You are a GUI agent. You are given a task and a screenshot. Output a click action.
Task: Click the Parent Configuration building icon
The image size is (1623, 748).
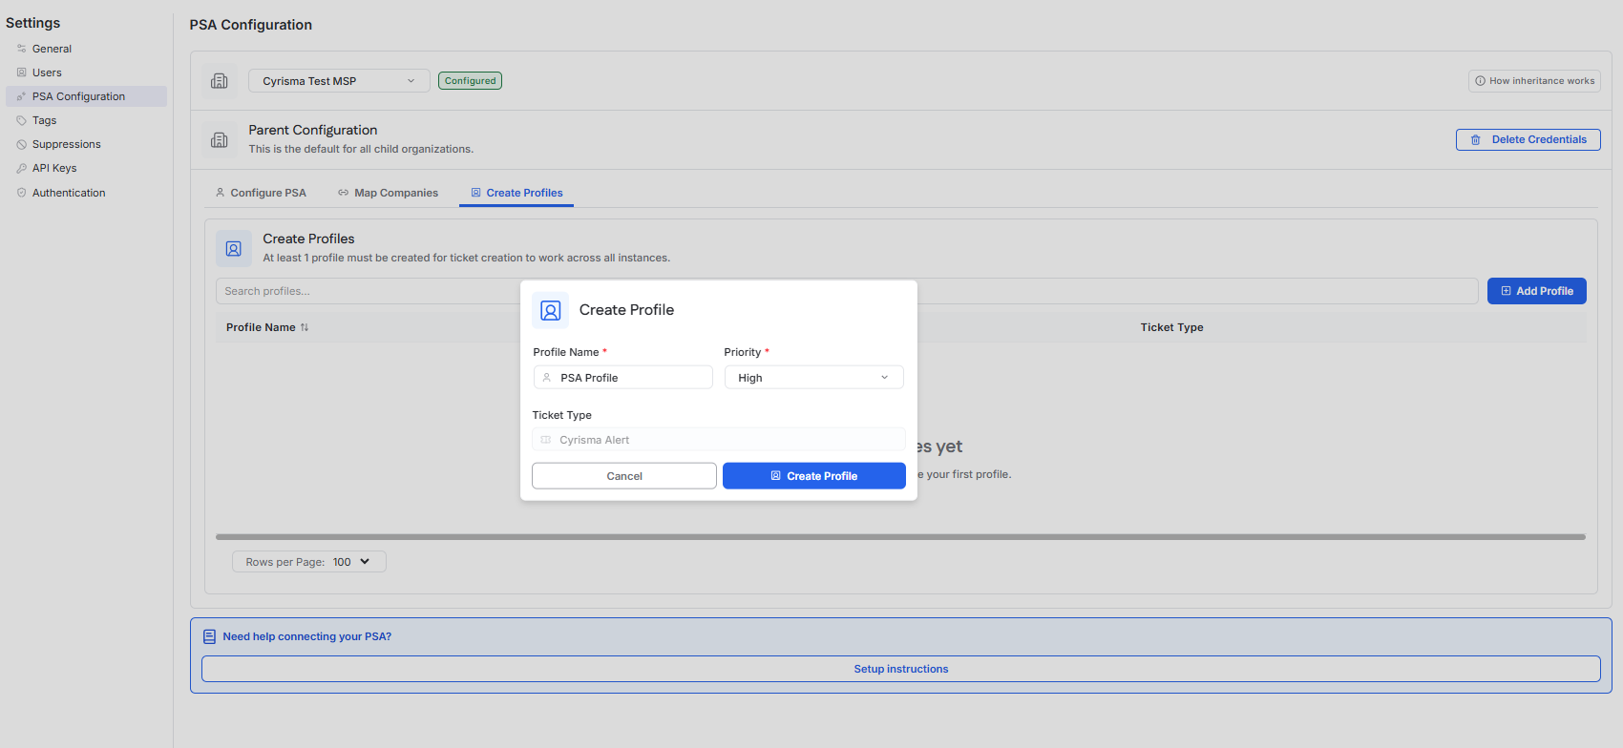[220, 140]
